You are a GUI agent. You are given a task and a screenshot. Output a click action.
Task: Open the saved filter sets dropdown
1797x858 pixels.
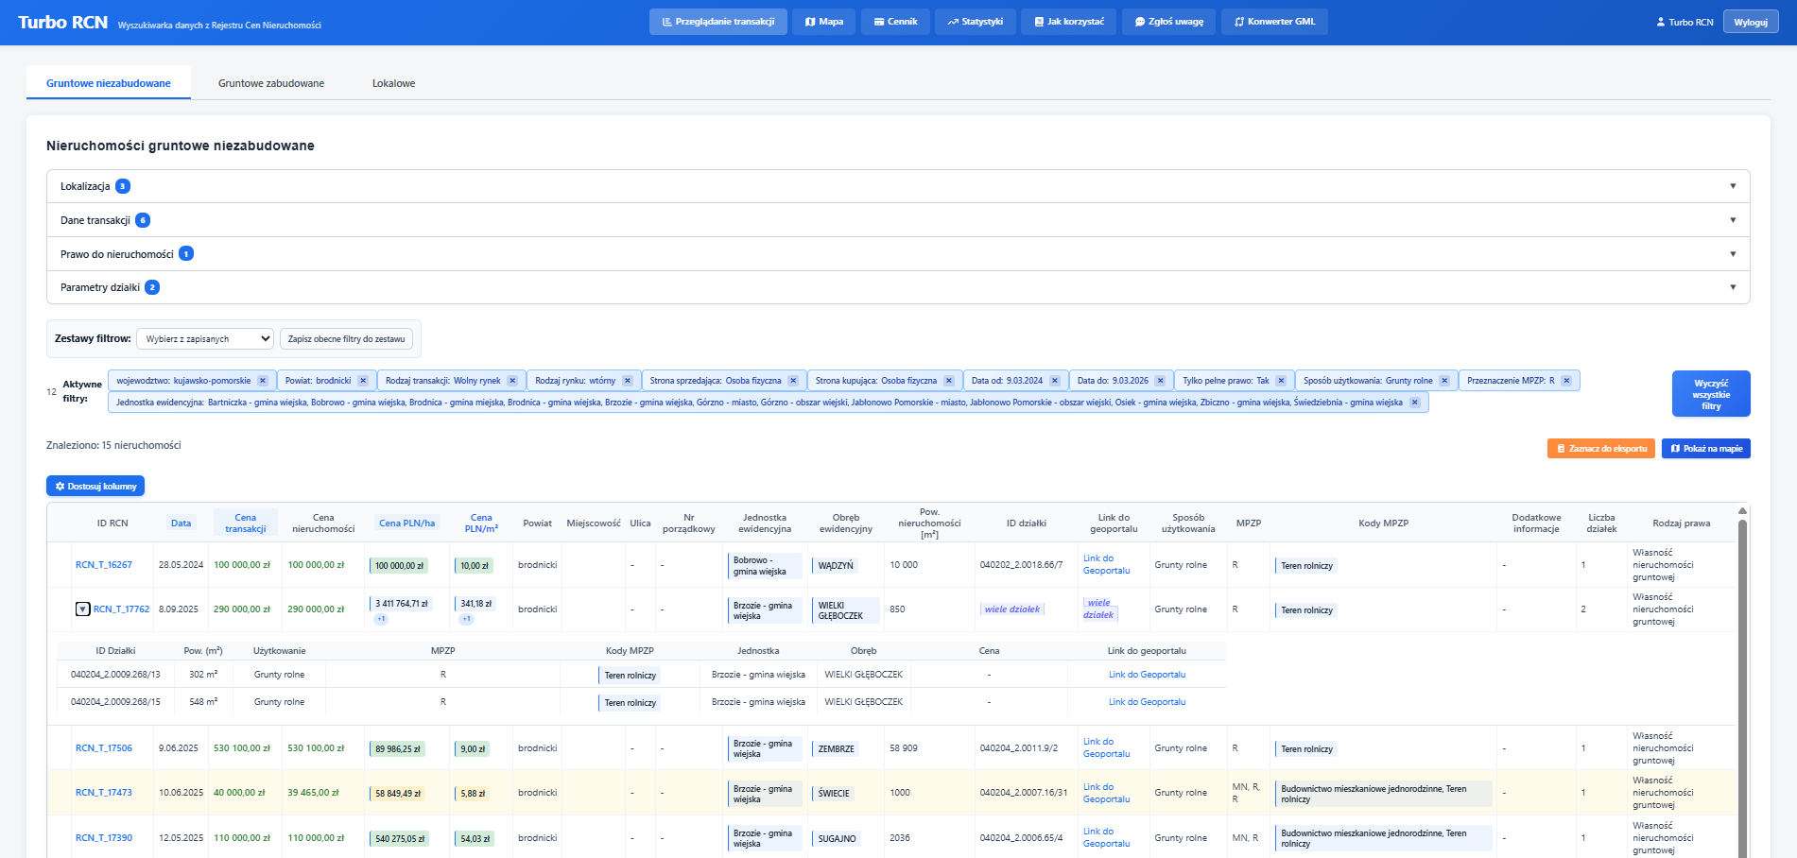tap(205, 339)
